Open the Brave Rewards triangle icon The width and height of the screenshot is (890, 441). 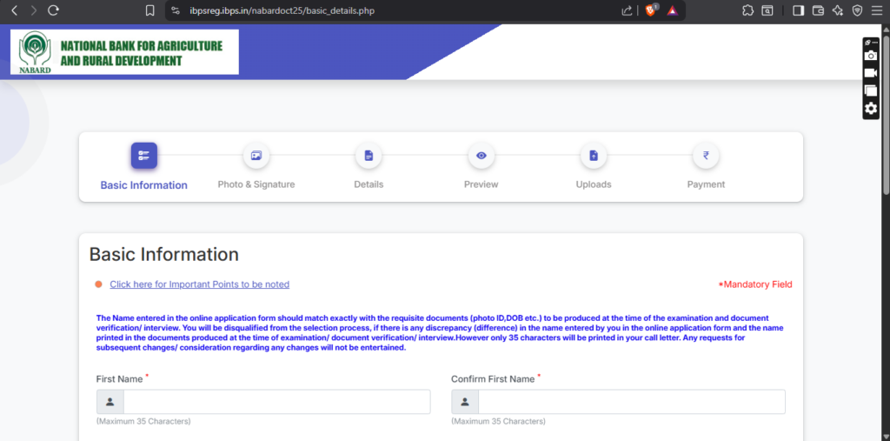[672, 10]
